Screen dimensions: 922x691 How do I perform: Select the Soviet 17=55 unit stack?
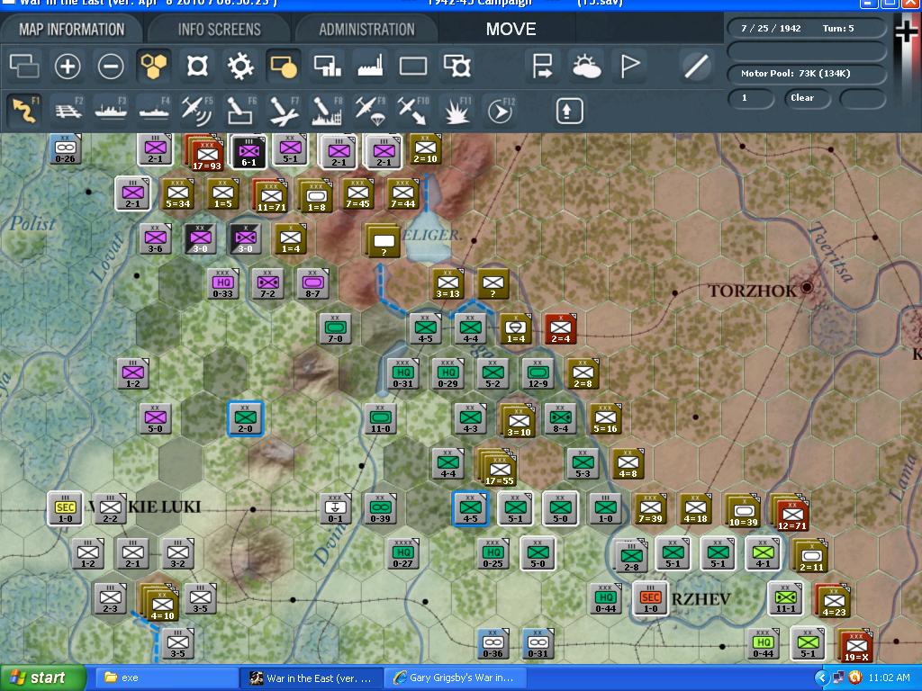[x=499, y=469]
